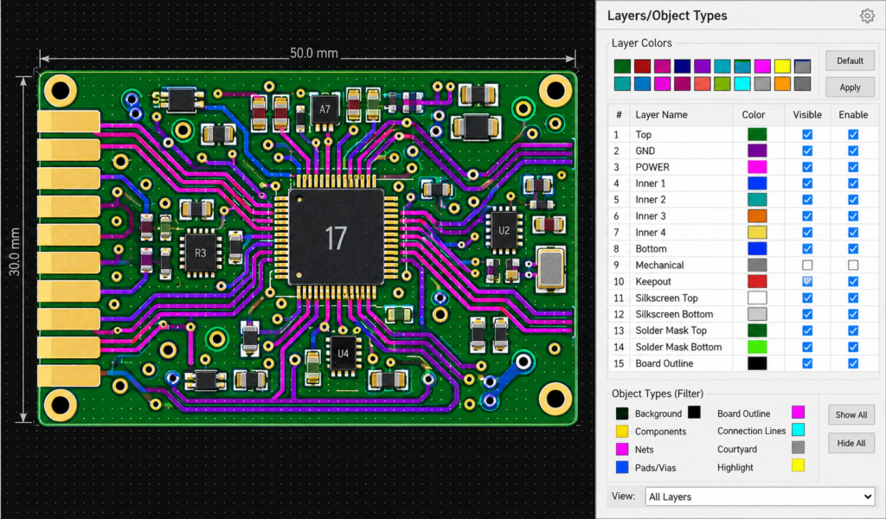Click the Solder Mask Bottom bright green swatch
Viewport: 886px width, 519px height.
click(757, 347)
